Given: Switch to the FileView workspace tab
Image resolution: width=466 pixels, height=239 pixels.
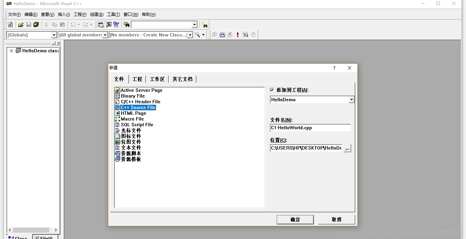Looking at the screenshot, I should (x=46, y=237).
